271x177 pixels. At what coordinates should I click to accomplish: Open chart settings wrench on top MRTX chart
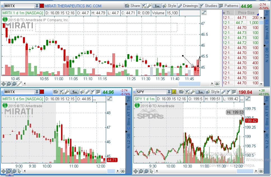click(149, 6)
